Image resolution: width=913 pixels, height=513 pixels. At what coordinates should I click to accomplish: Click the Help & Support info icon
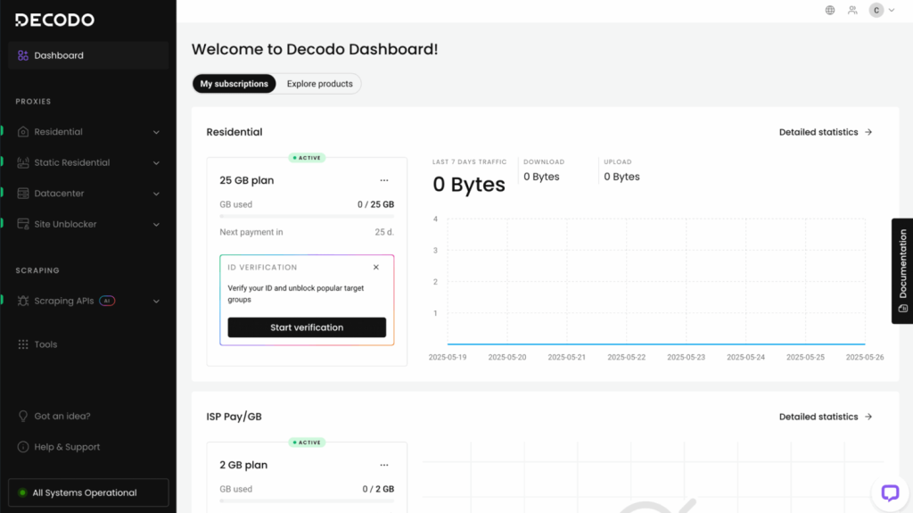22,447
